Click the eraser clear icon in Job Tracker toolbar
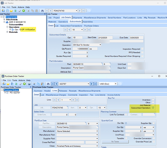167x148 pixels. (x=19, y=11)
